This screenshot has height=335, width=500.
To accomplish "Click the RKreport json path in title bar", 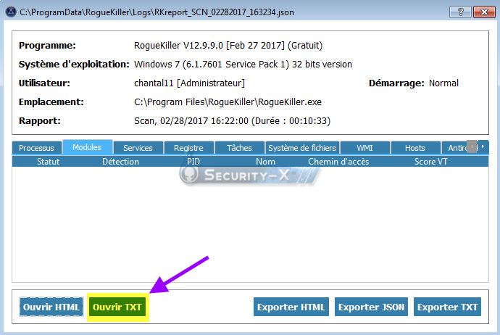I will pyautogui.click(x=157, y=12).
